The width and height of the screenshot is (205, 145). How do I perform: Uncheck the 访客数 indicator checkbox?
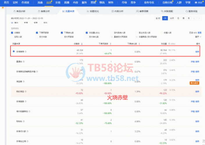coord(12,33)
